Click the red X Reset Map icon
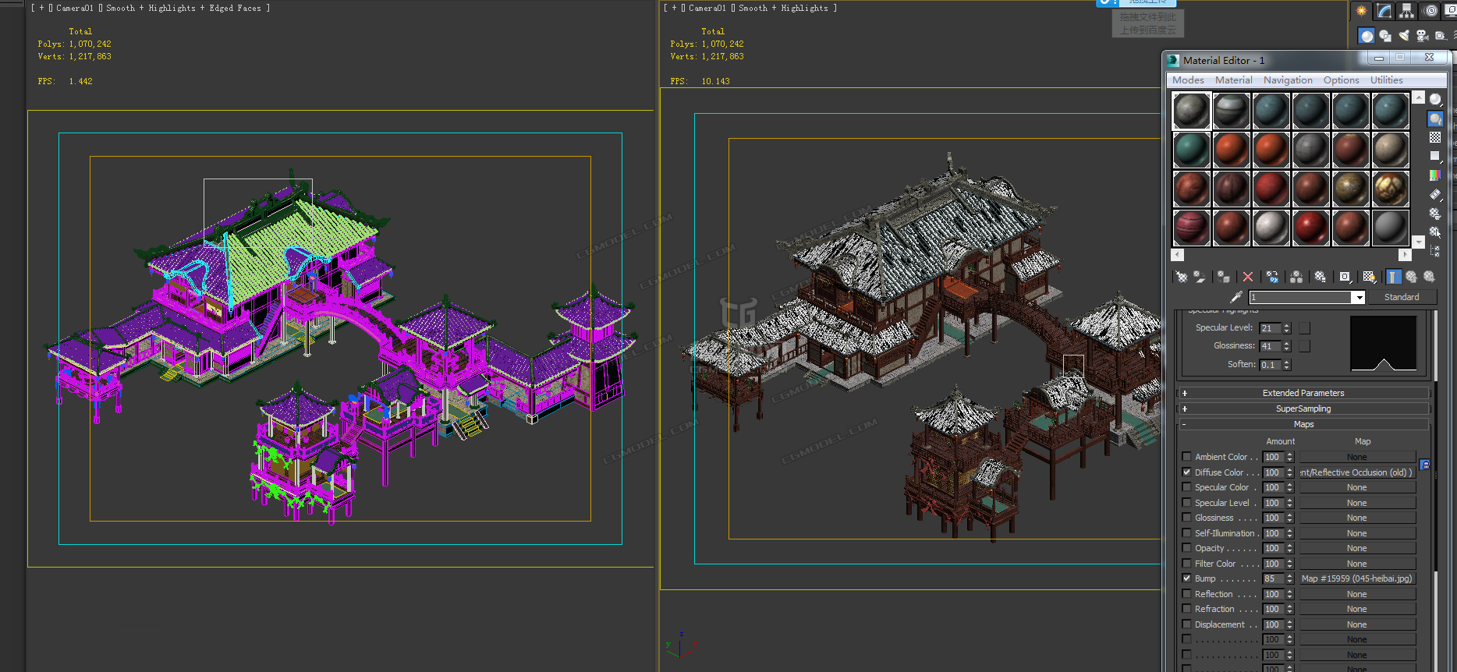 coord(1248,277)
